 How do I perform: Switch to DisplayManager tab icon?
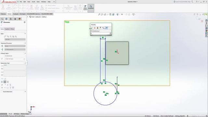tap(19, 19)
